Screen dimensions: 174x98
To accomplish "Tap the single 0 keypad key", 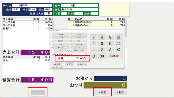I will pyautogui.click(x=93, y=56).
